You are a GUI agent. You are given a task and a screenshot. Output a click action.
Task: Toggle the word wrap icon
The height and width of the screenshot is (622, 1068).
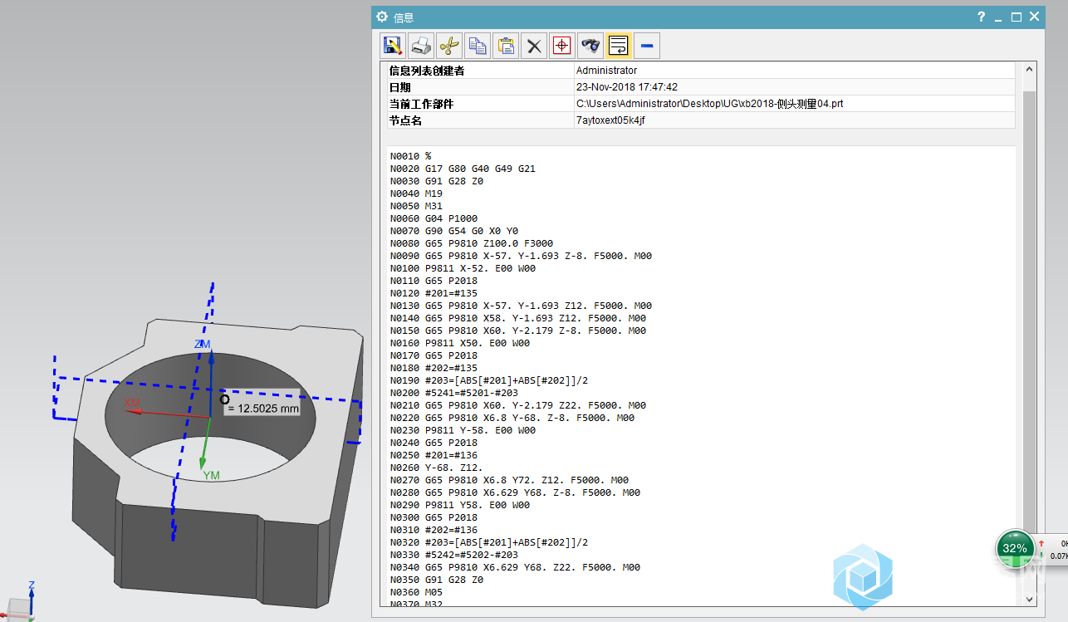click(x=619, y=46)
